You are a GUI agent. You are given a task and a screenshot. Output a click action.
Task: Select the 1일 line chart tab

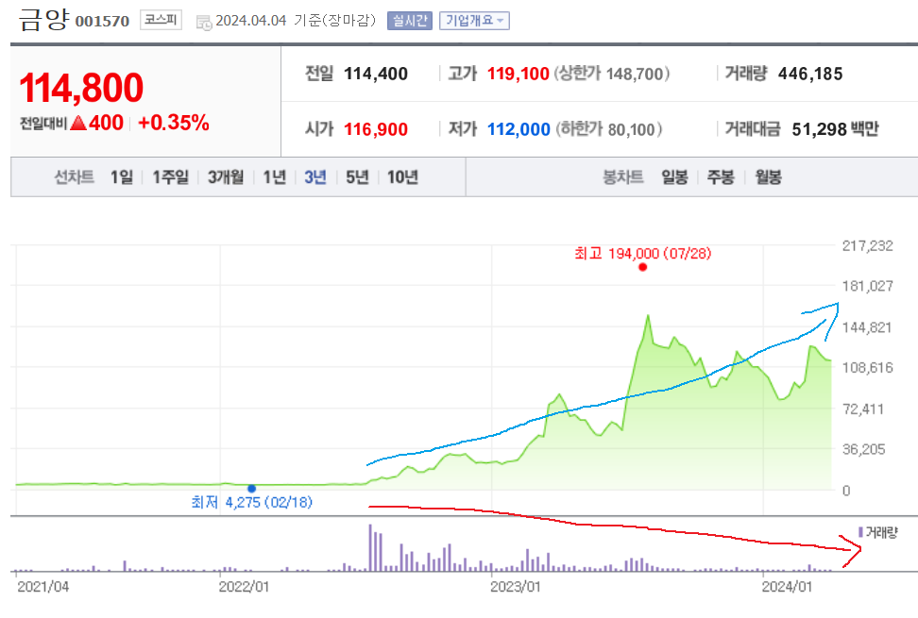click(122, 177)
